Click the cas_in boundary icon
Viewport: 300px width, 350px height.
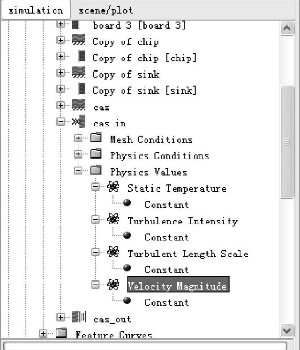click(x=79, y=123)
